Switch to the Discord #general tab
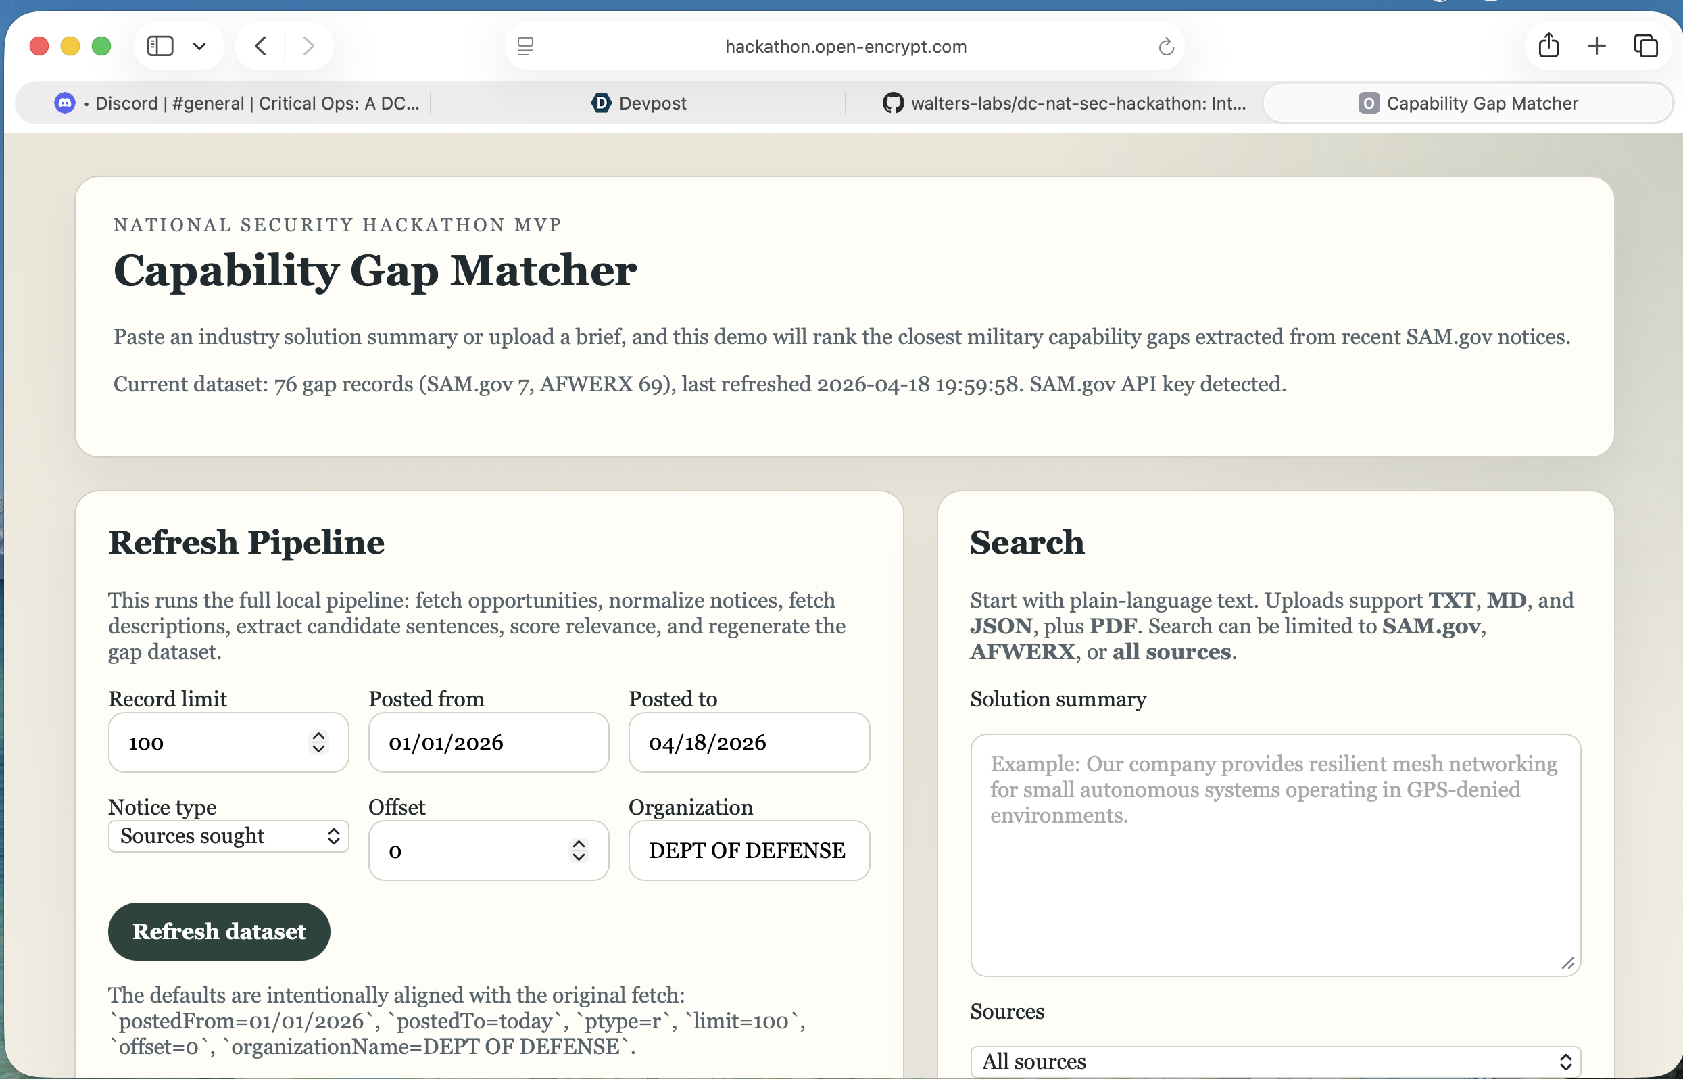This screenshot has width=1683, height=1079. coord(238,103)
